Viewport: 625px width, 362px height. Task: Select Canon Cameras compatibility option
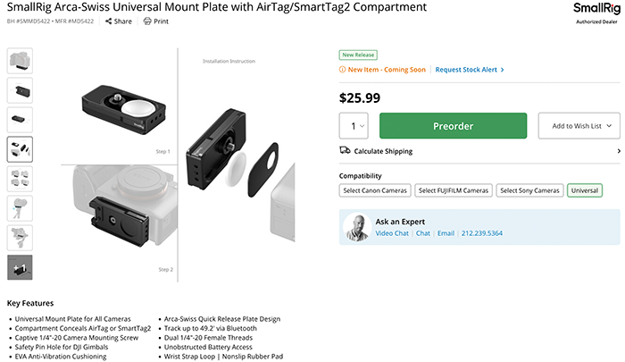pos(375,190)
